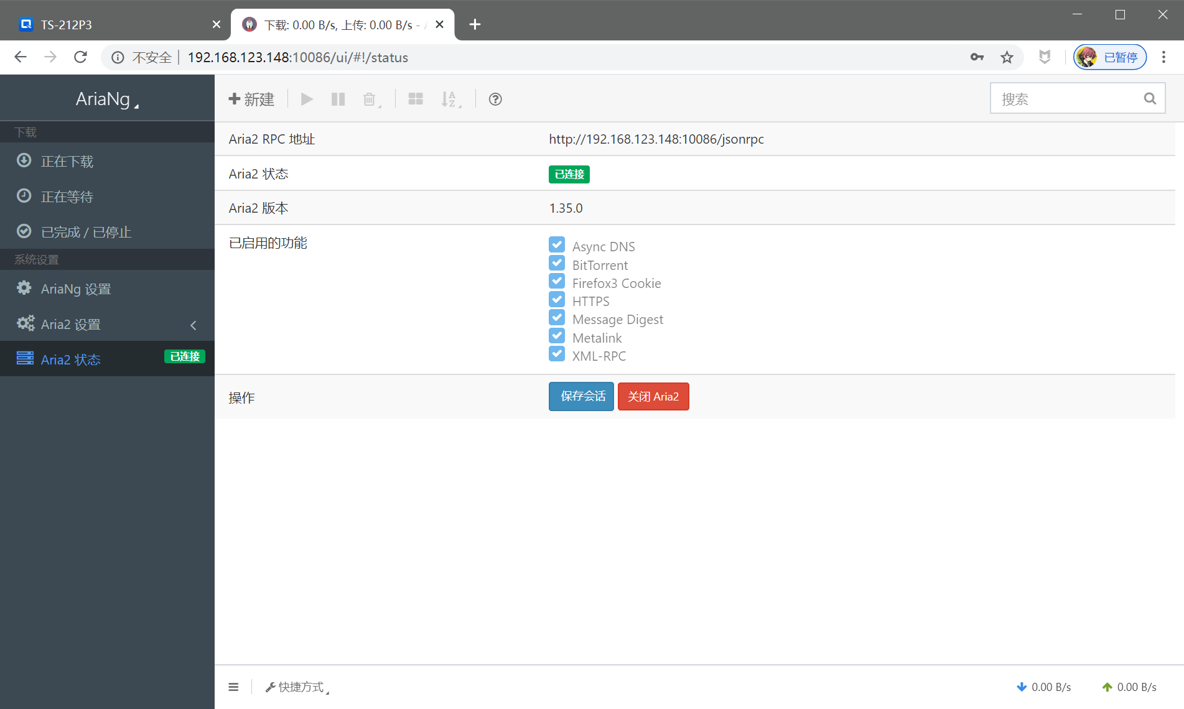
Task: Toggle the Message Digest checkbox
Action: click(x=557, y=317)
